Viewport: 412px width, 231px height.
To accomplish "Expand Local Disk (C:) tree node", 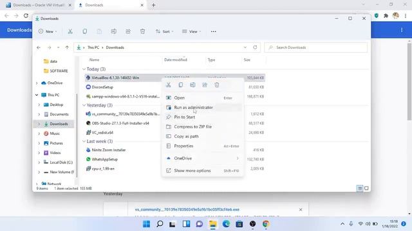I will pos(39,162).
